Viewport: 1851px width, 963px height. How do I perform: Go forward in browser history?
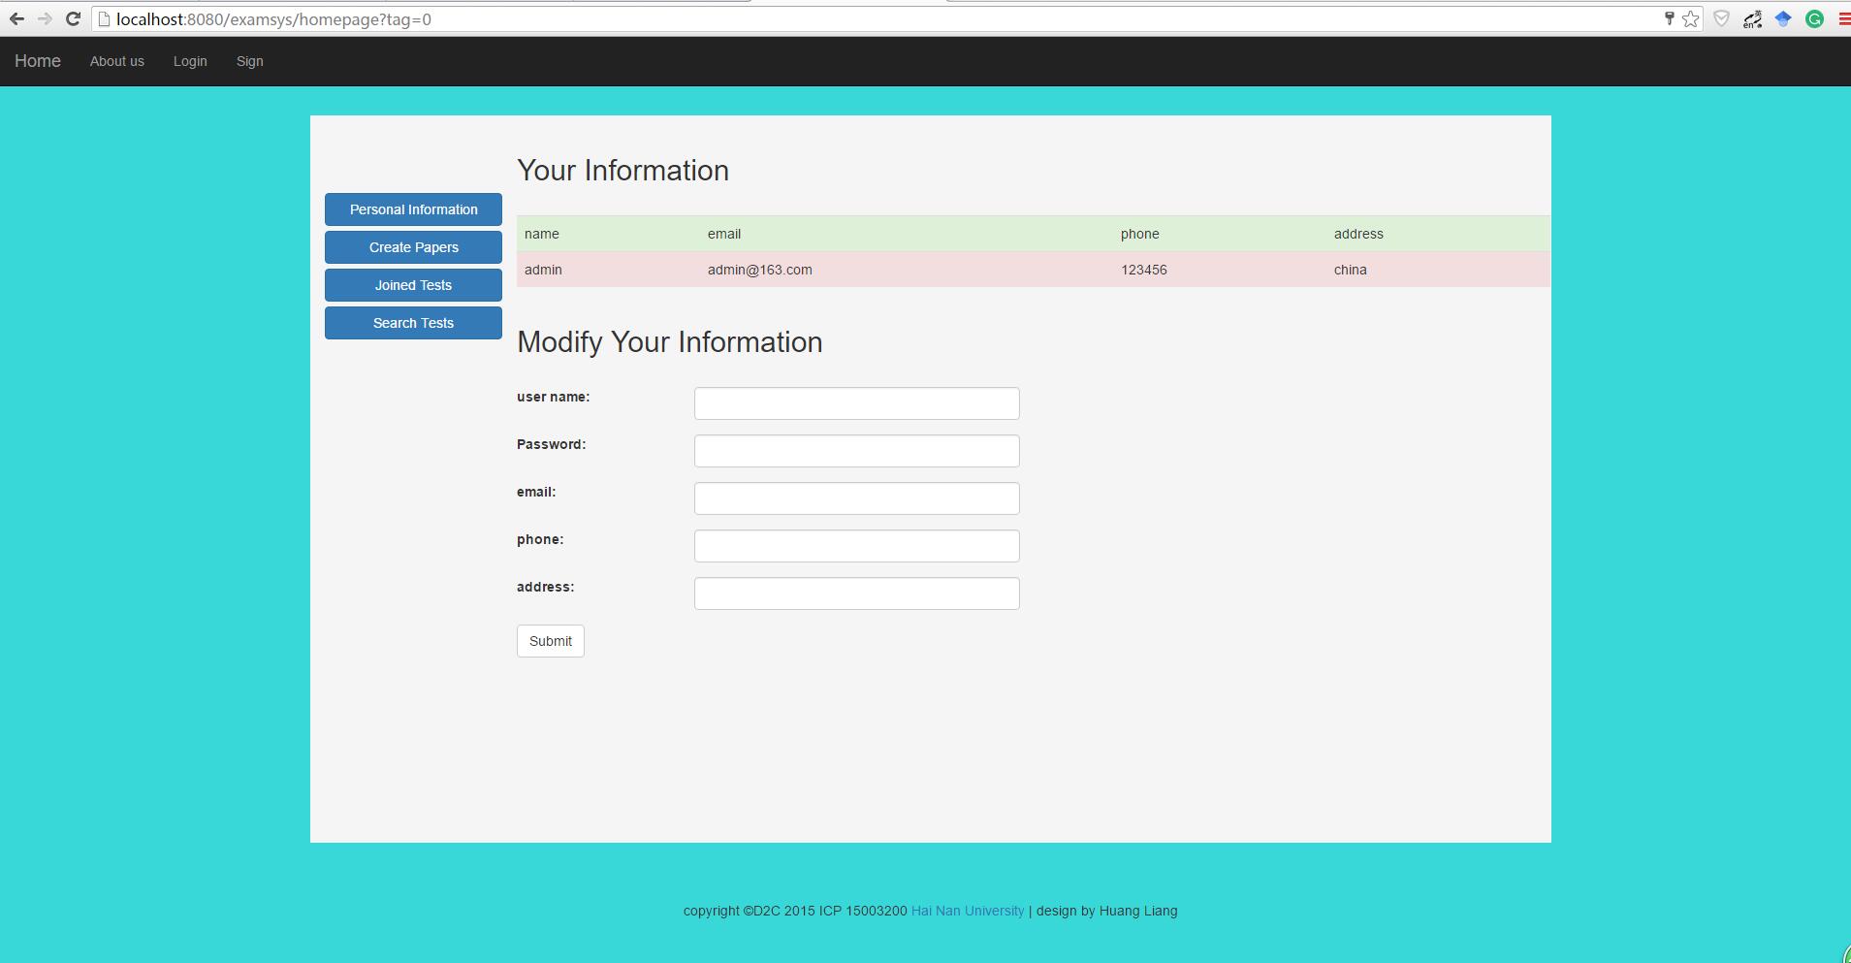click(45, 19)
